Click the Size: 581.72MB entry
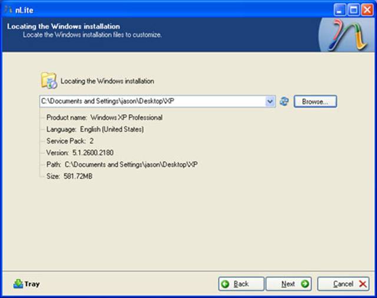 coord(70,176)
